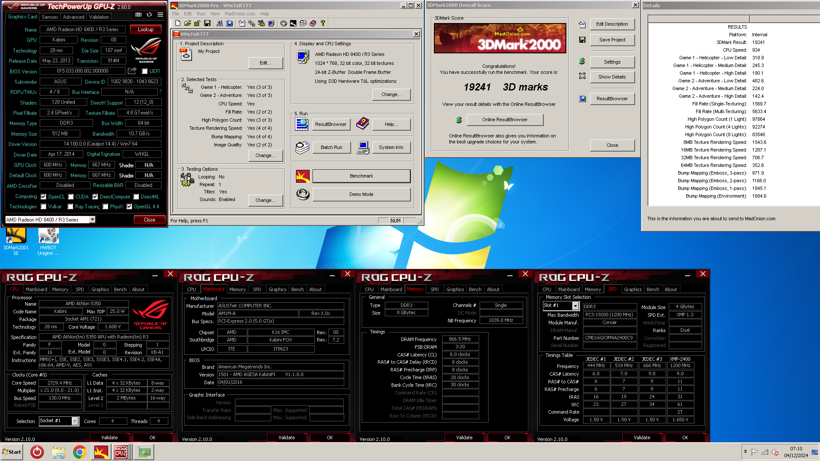The image size is (820, 461).
Task: Click the System Info computer icon in 3DMark2000 toolbar
Action: [x=219, y=23]
